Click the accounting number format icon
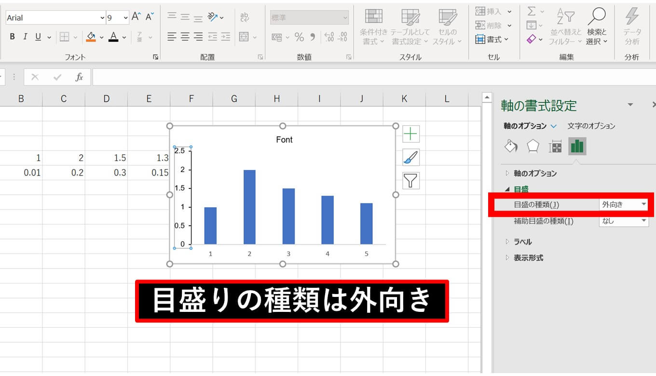 277,37
